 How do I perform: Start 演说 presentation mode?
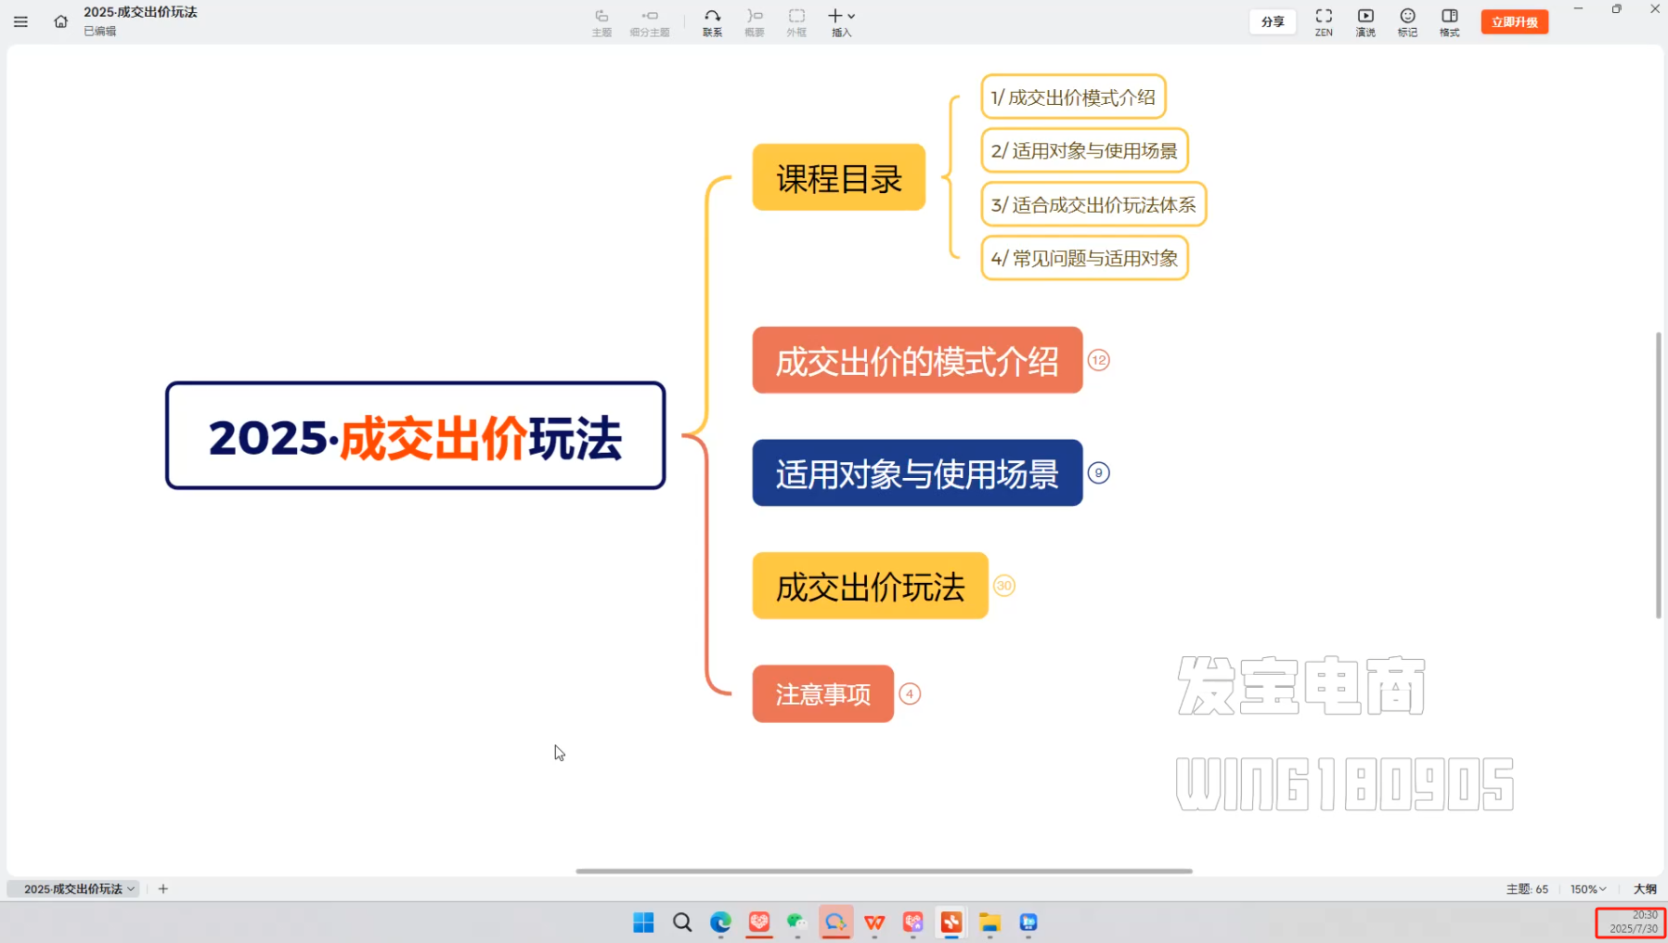point(1365,22)
